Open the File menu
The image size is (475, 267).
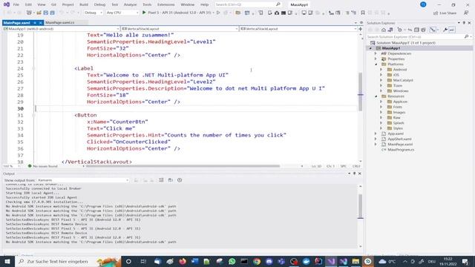[16, 4]
